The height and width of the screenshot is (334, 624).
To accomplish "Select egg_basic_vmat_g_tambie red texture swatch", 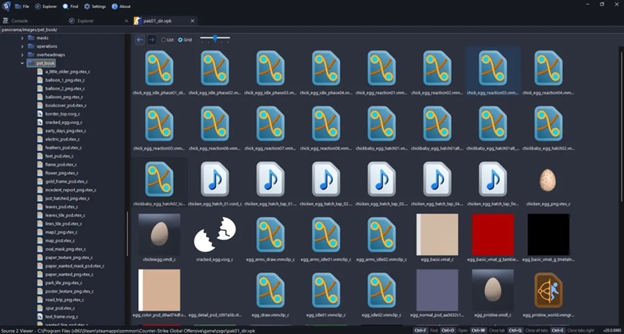I will [x=493, y=234].
